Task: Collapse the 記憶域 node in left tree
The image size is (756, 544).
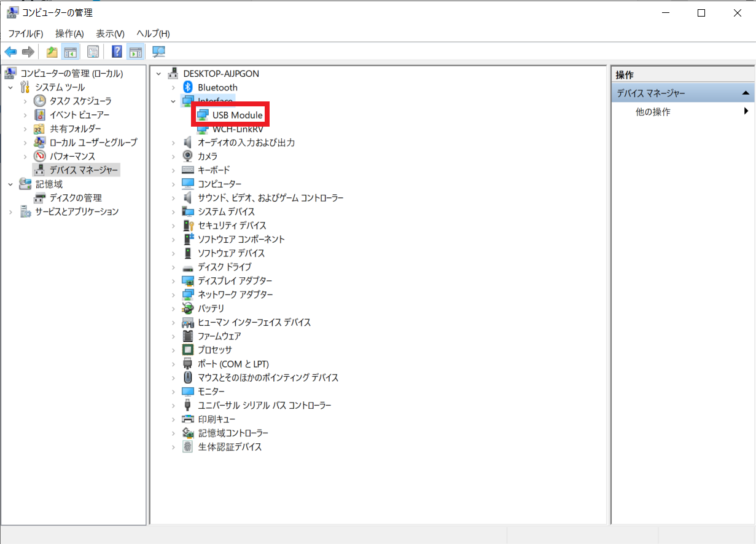Action: (x=10, y=184)
